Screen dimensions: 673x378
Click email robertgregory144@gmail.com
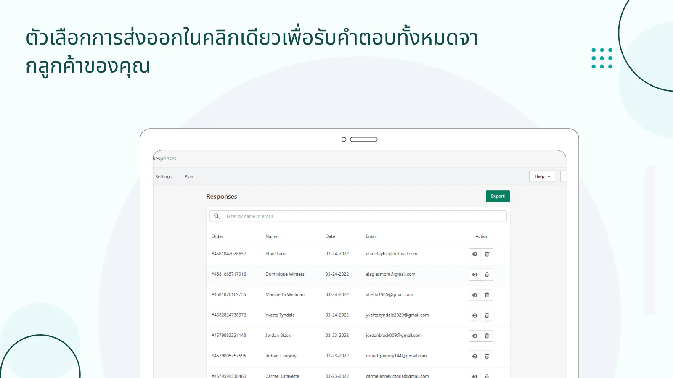(x=396, y=356)
